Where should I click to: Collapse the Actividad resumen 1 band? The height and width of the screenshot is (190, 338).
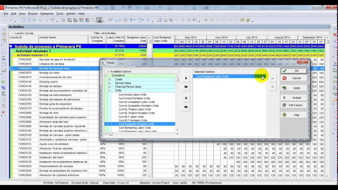[12, 51]
